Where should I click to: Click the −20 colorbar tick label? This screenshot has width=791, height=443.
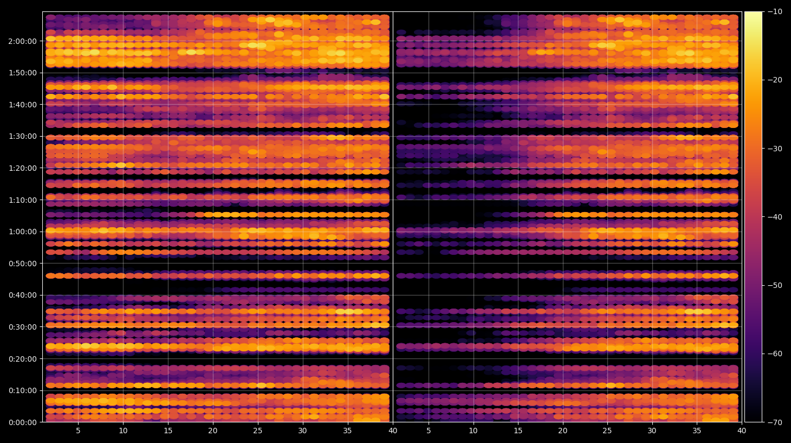[775, 80]
